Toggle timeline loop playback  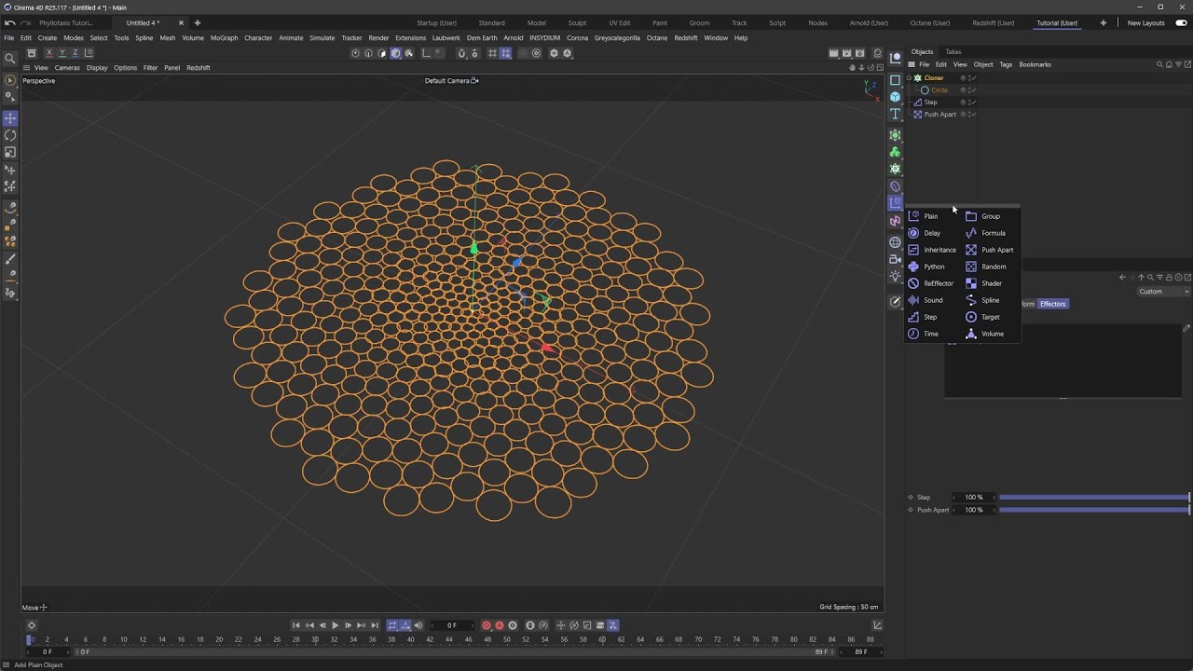click(392, 625)
